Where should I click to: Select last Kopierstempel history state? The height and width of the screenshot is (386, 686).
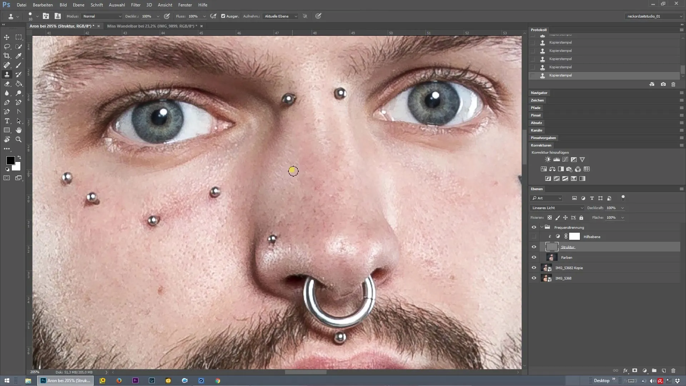604,75
